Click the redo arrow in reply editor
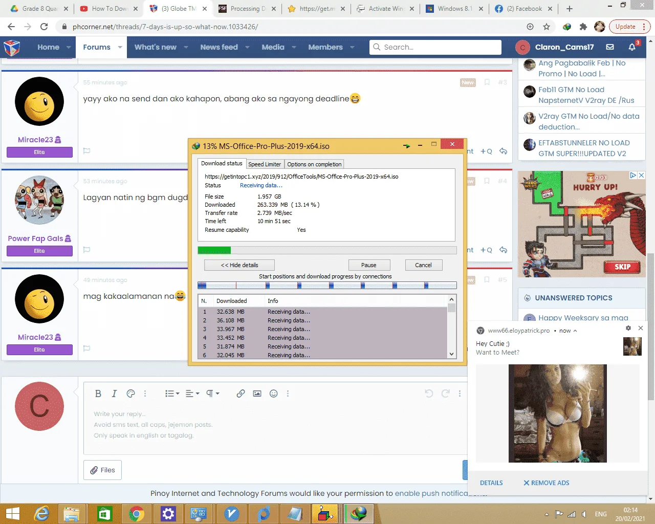Image resolution: width=655 pixels, height=524 pixels. tap(445, 394)
